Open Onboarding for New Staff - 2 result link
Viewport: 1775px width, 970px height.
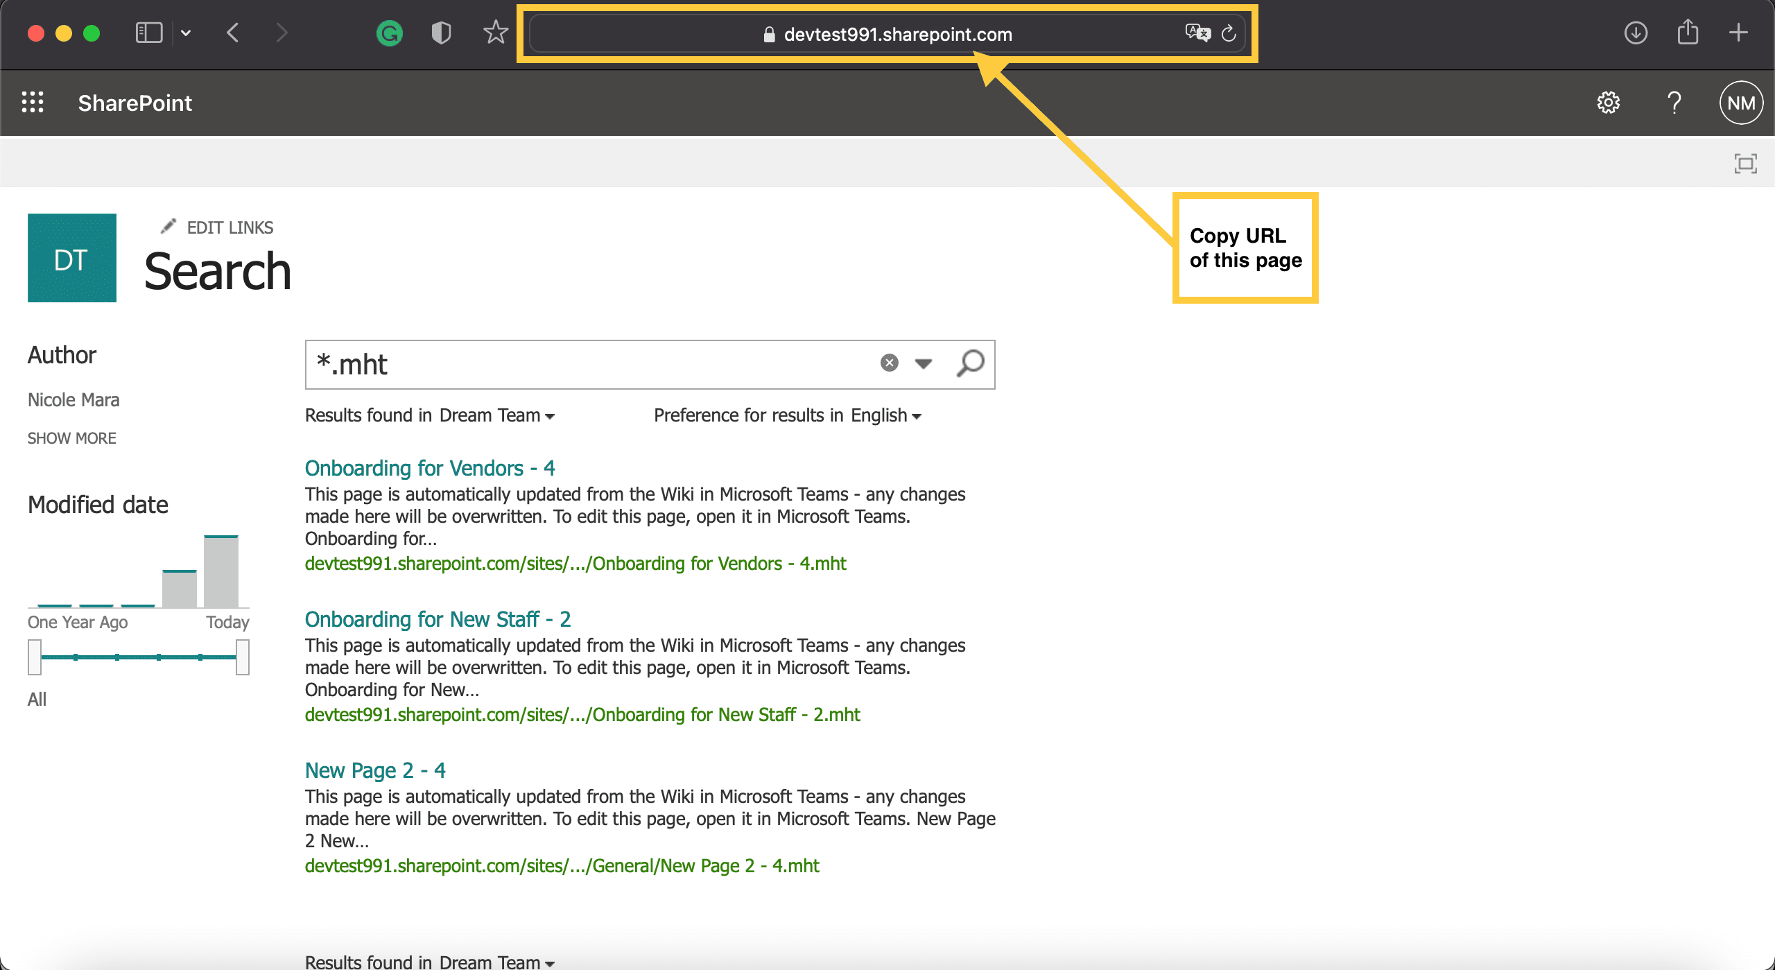tap(438, 618)
